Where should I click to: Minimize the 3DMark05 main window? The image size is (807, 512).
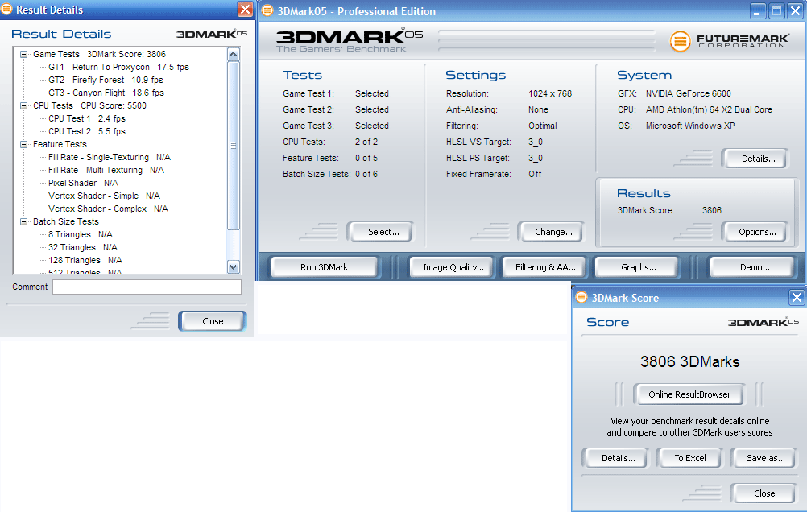click(x=758, y=11)
